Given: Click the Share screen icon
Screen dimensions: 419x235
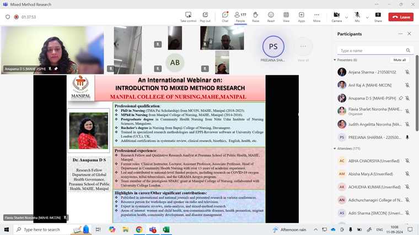Looking at the screenshot, I should pos(378,17).
